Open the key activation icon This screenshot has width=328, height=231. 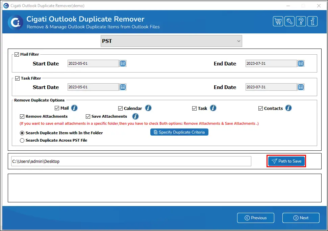(289, 21)
